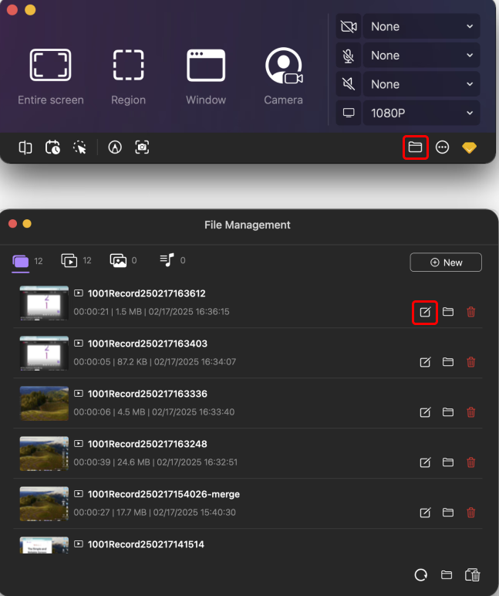Toggle the webcam off icon
Screen dimensions: 499x596
tap(349, 26)
